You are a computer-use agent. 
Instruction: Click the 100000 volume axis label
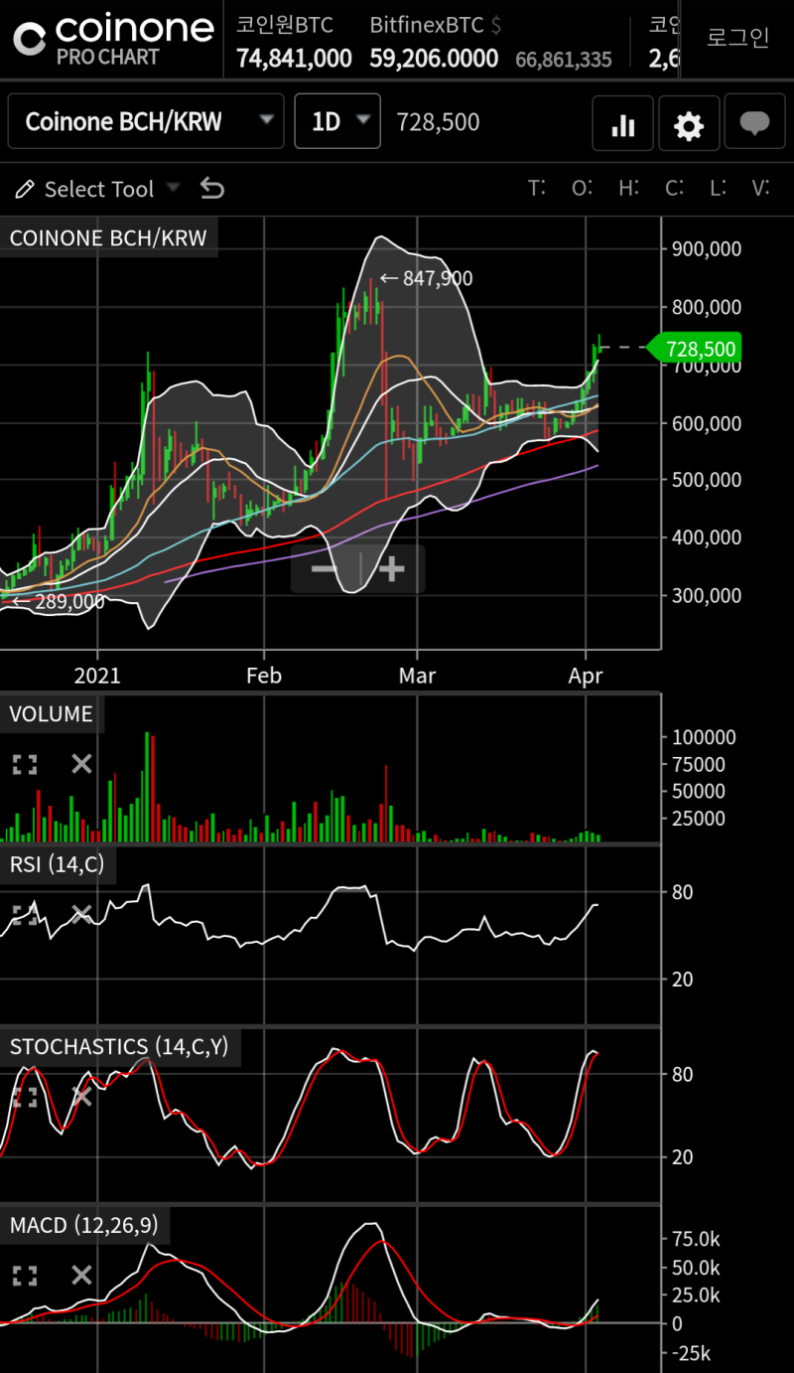click(x=704, y=737)
